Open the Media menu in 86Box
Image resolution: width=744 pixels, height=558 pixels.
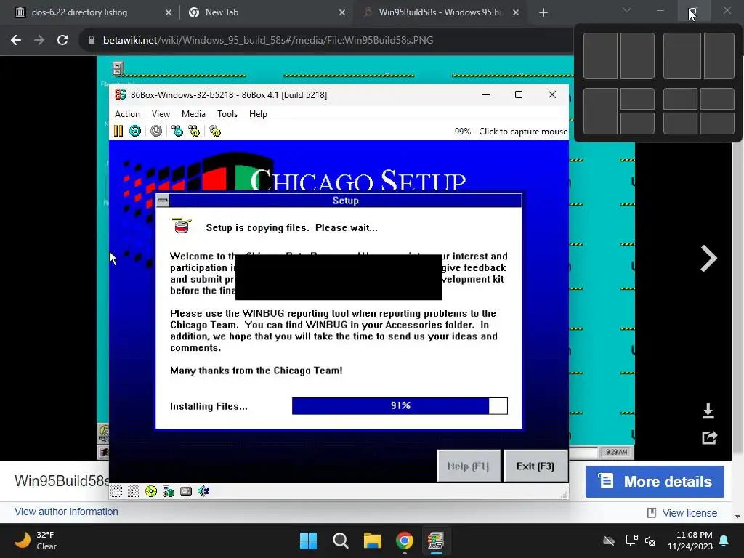(x=193, y=114)
